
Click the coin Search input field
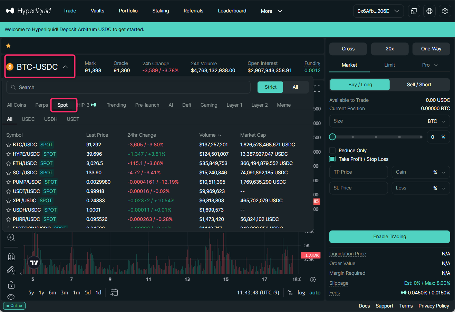[131, 87]
